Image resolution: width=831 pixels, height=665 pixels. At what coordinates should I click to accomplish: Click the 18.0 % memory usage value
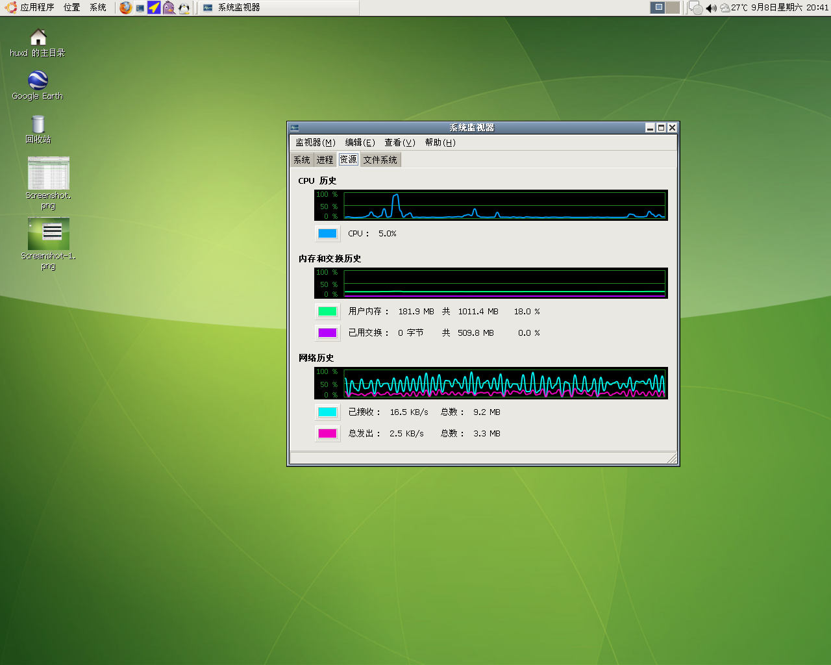pyautogui.click(x=527, y=312)
